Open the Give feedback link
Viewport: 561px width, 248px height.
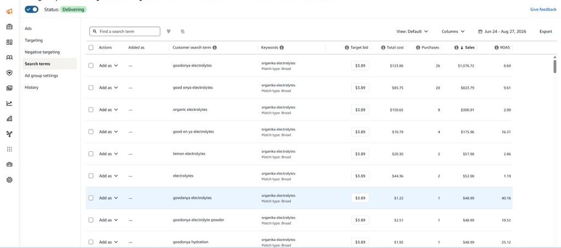(543, 10)
